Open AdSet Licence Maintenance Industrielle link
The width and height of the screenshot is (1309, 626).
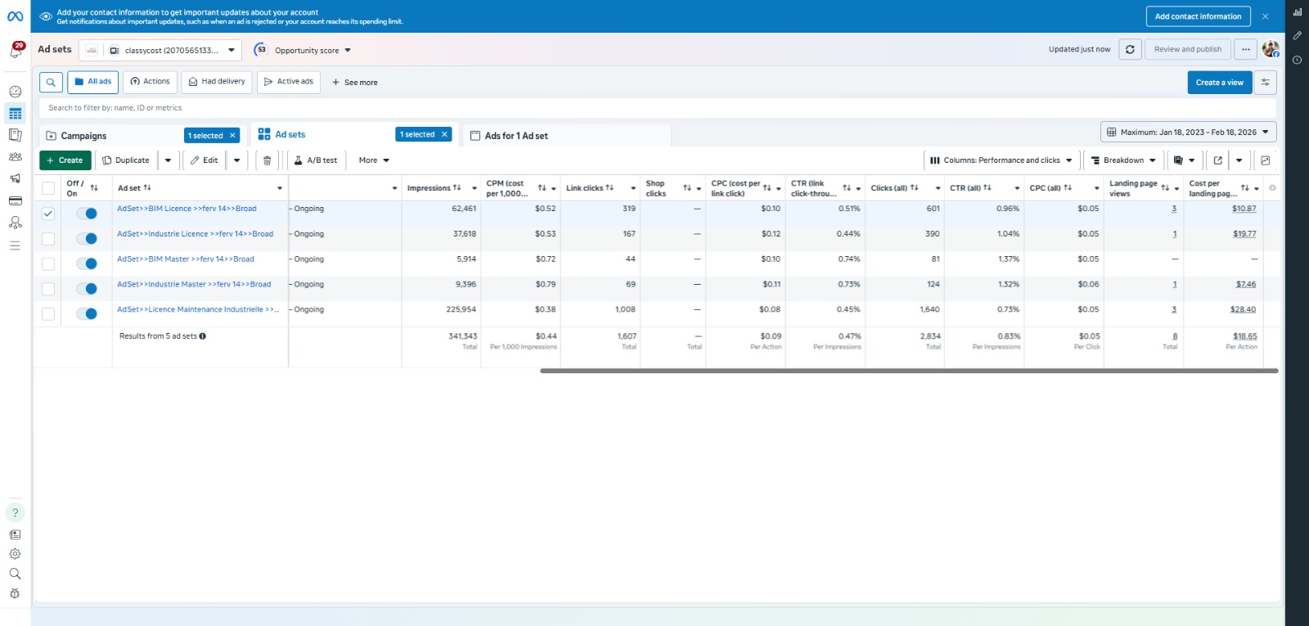(x=196, y=310)
